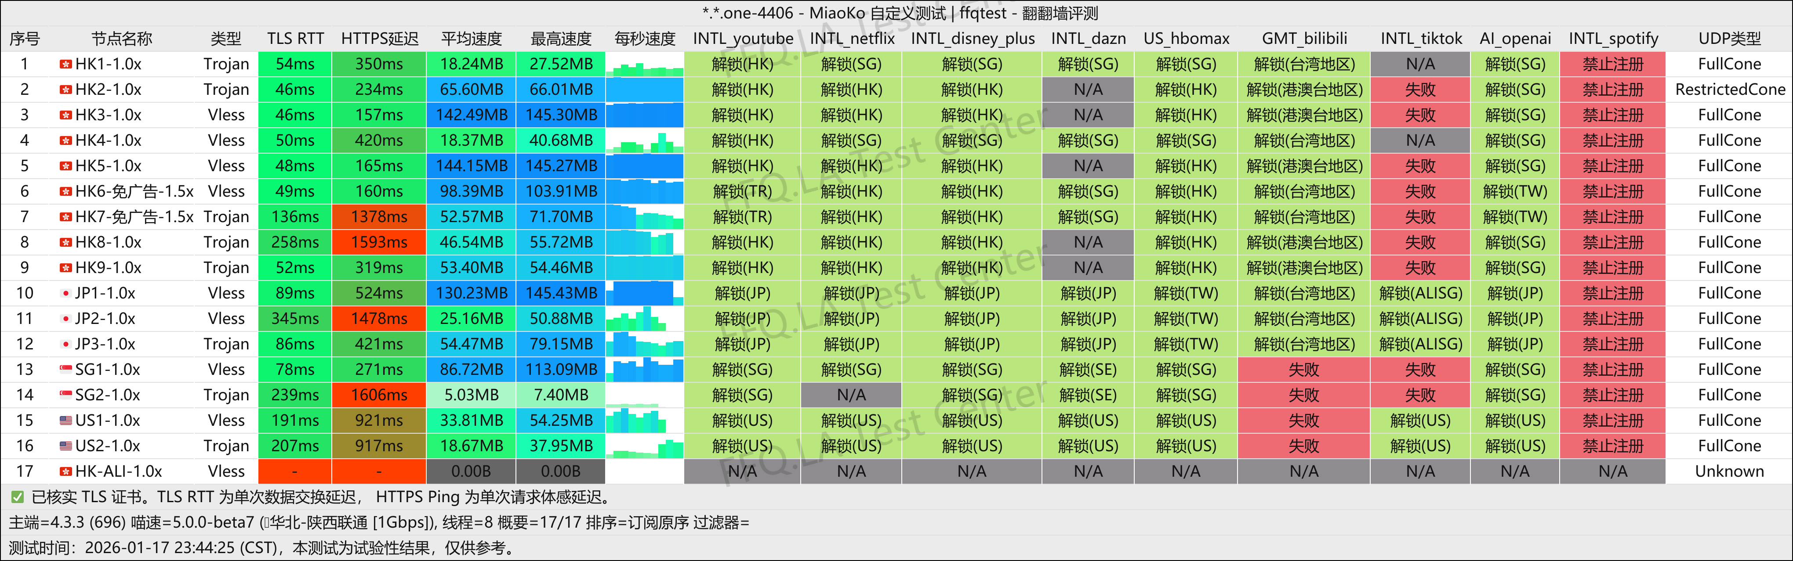The width and height of the screenshot is (1793, 561).
Task: Click the 最高速度 column header
Action: pos(561,39)
